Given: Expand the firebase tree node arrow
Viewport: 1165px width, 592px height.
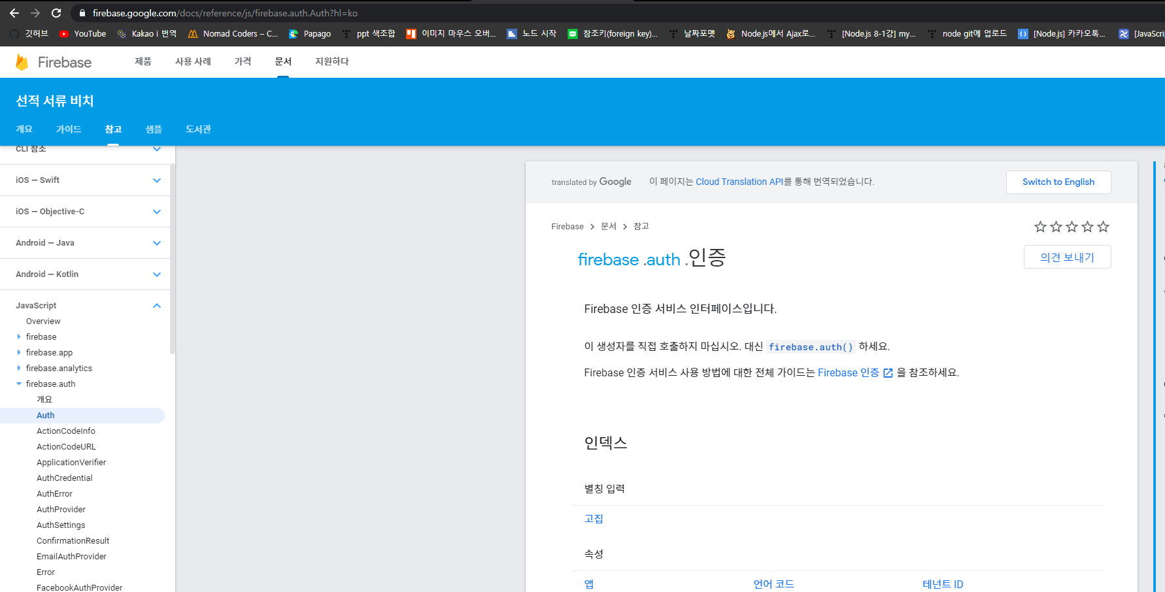Looking at the screenshot, I should (18, 337).
